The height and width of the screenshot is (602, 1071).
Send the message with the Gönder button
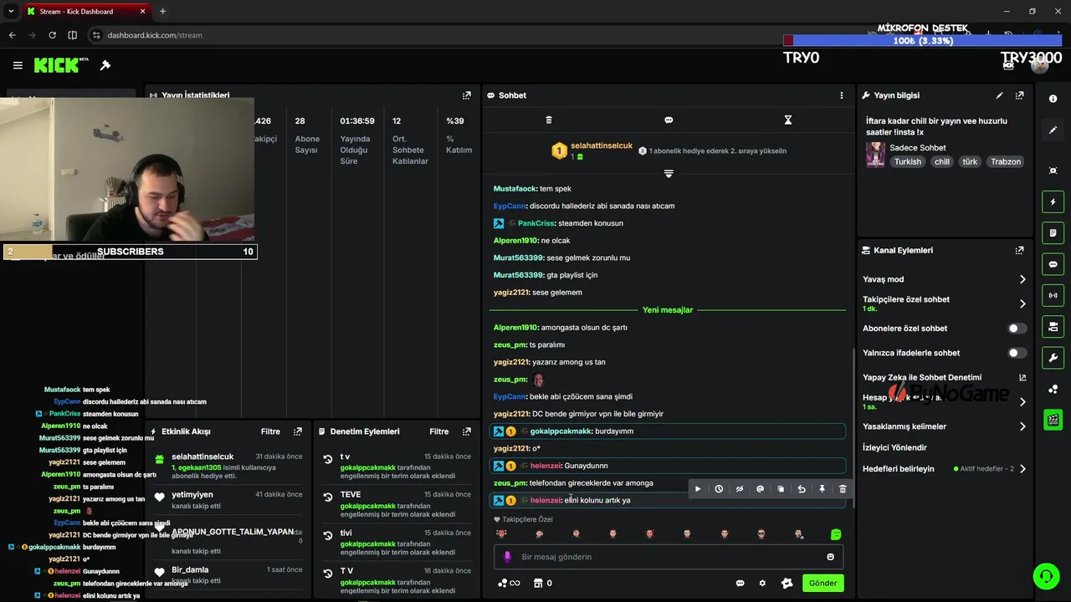pos(822,584)
